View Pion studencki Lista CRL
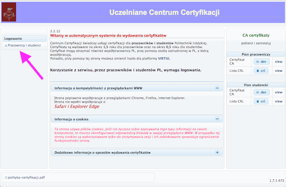The image size is (286, 187). coord(278,101)
